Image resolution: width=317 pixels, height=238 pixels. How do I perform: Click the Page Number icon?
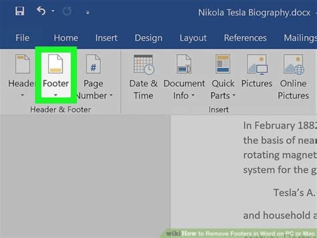[93, 64]
